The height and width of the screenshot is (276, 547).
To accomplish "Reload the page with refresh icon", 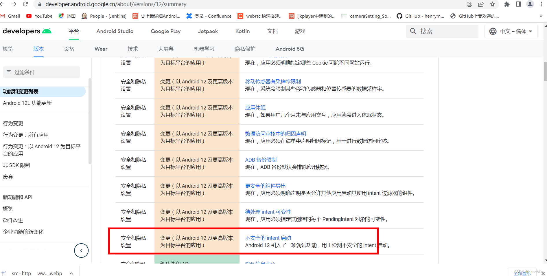I will point(25,4).
